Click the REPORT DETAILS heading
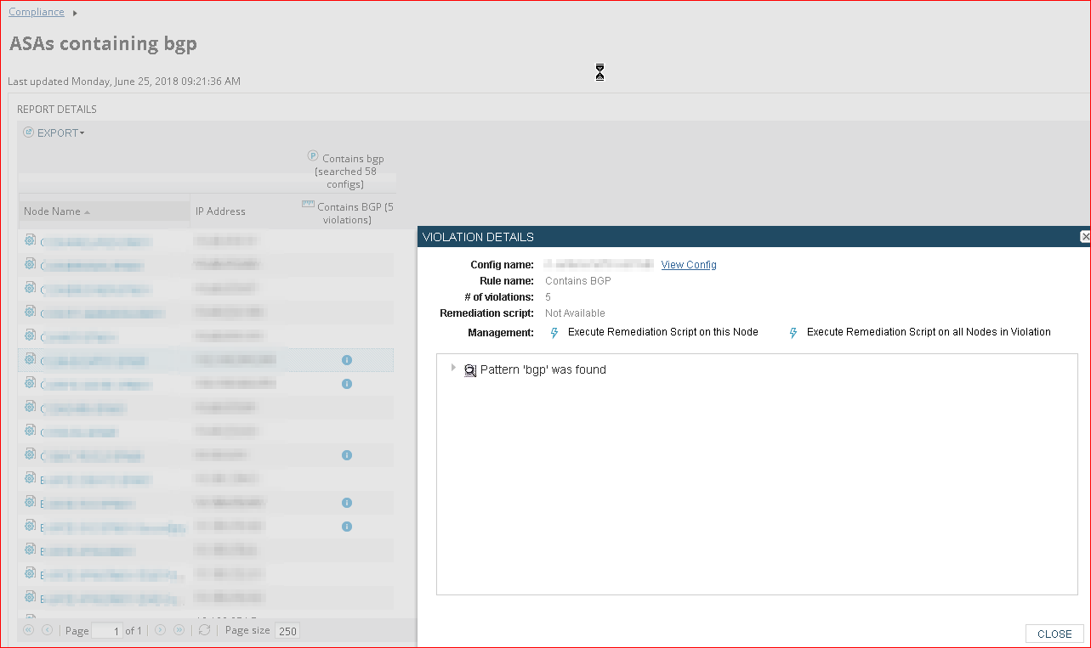The width and height of the screenshot is (1091, 648). tap(57, 110)
